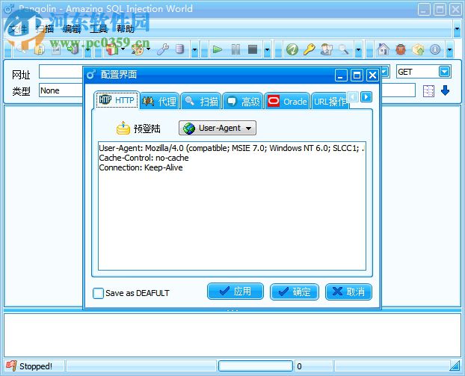The image size is (465, 376).
Task: Expand the overflow arrow after stop icon
Action: 267,50
